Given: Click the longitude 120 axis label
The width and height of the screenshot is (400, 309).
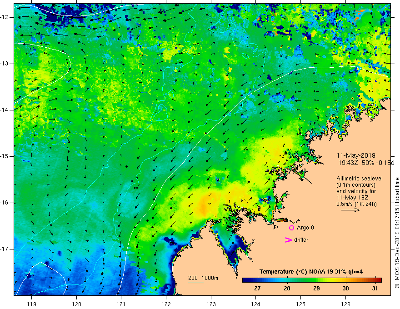Looking at the screenshot, I should point(76,304).
